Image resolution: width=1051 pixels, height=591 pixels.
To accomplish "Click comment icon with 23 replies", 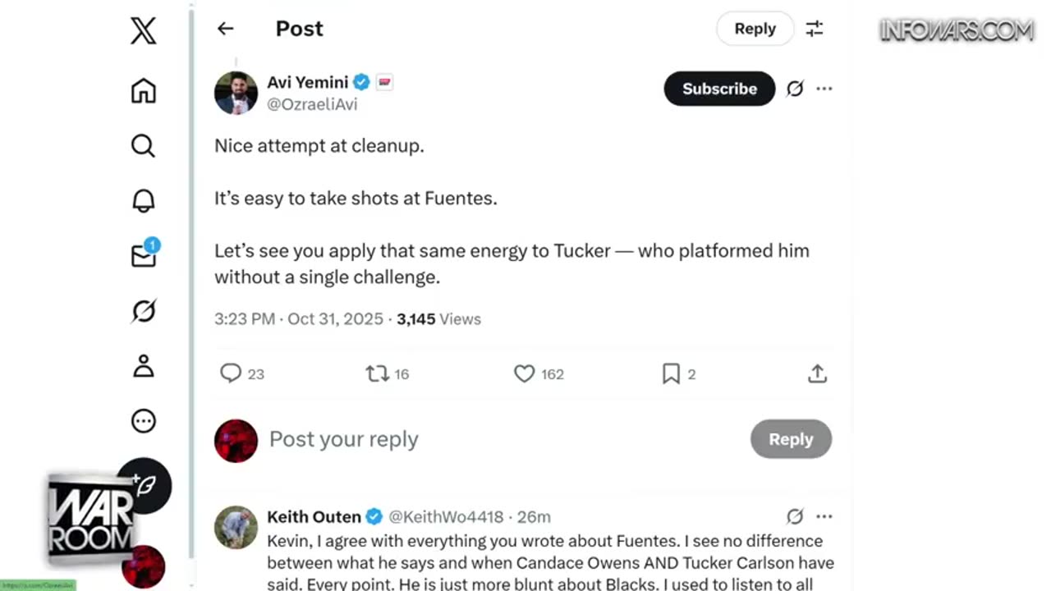I will coord(231,374).
